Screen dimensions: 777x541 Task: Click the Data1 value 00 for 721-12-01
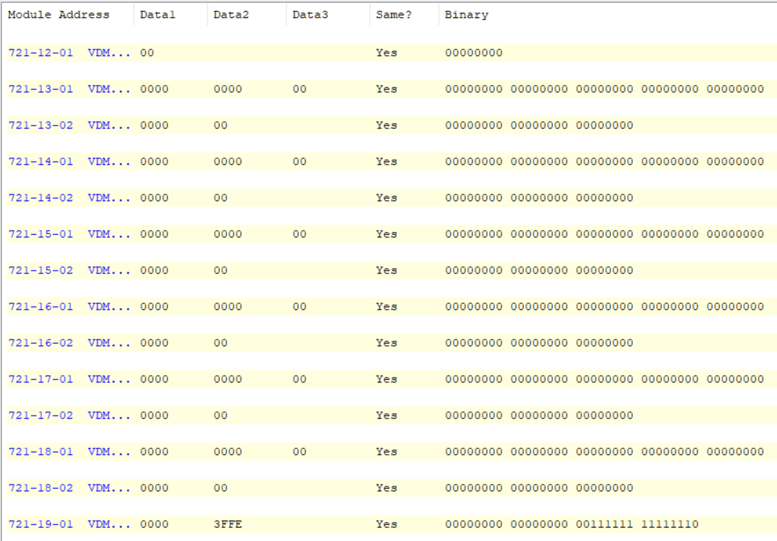coord(147,53)
